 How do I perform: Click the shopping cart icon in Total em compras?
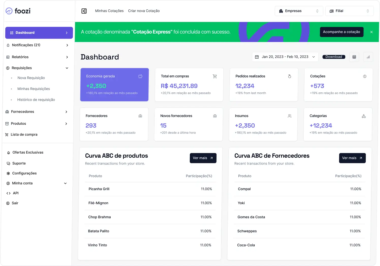click(215, 76)
